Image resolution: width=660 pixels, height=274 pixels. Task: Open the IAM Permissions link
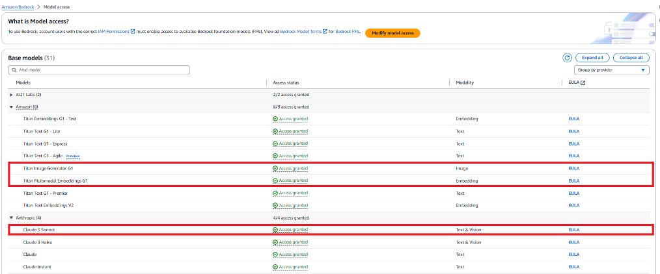click(114, 31)
